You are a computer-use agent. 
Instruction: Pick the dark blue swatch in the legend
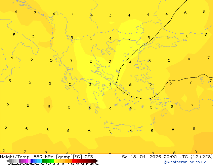32,161
